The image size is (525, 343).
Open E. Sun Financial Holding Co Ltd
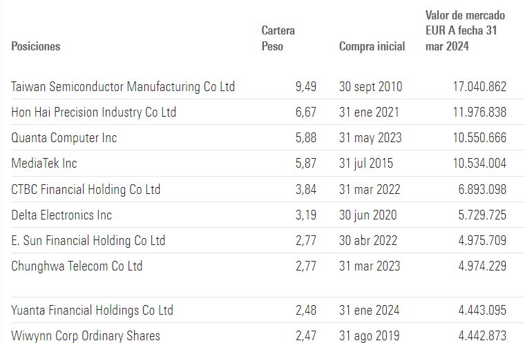[x=88, y=241]
